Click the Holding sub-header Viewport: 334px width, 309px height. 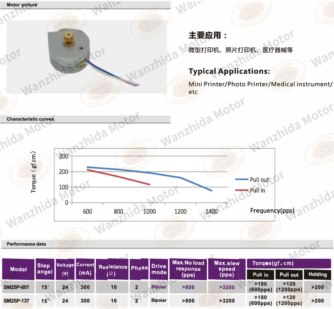317,274
